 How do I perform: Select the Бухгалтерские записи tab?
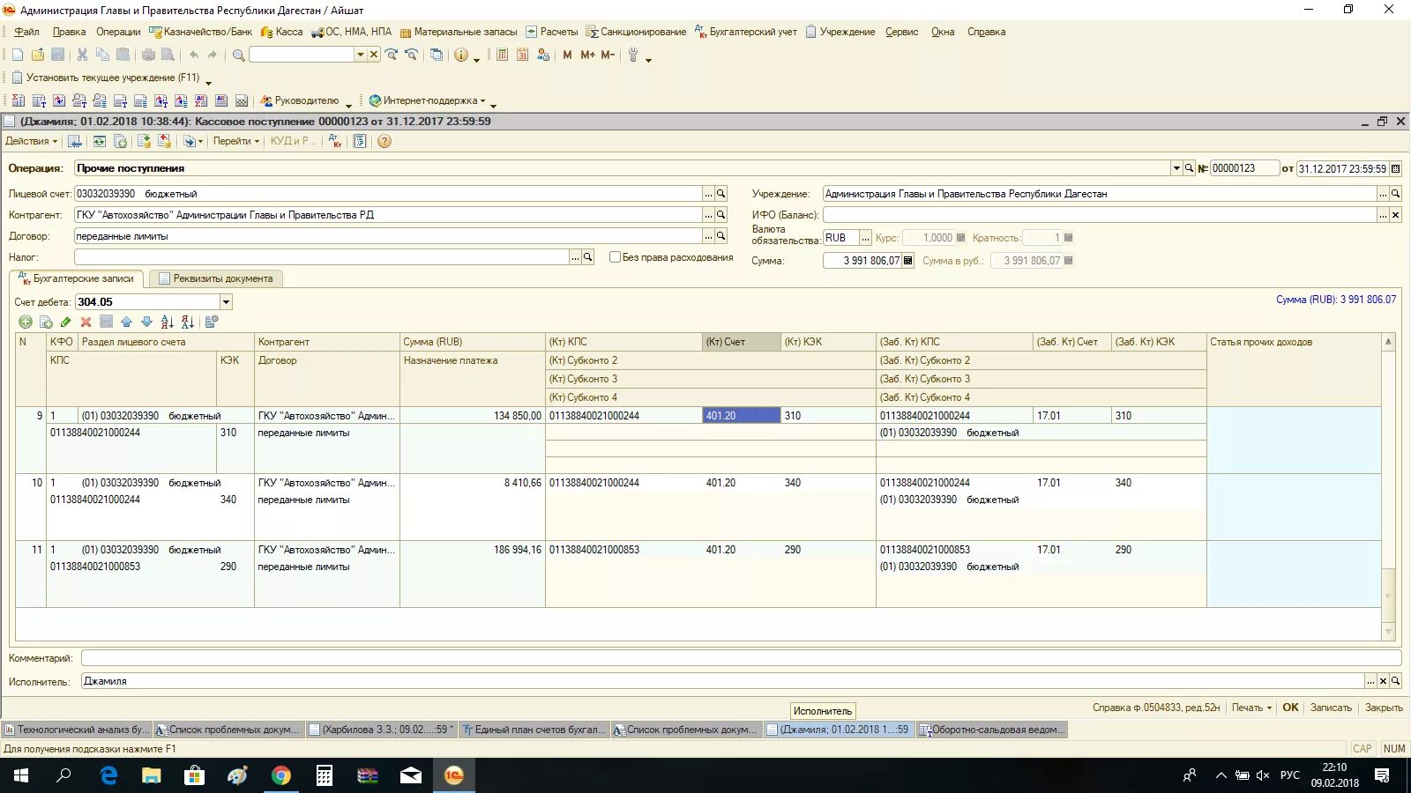tap(78, 278)
